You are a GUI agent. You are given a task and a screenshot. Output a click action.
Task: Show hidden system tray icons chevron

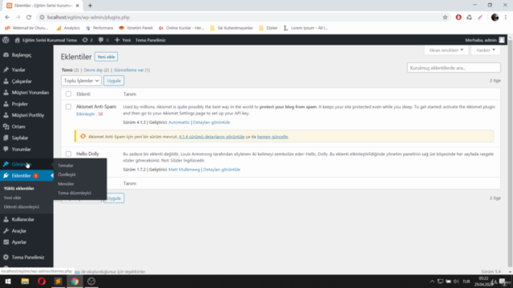(x=432, y=282)
